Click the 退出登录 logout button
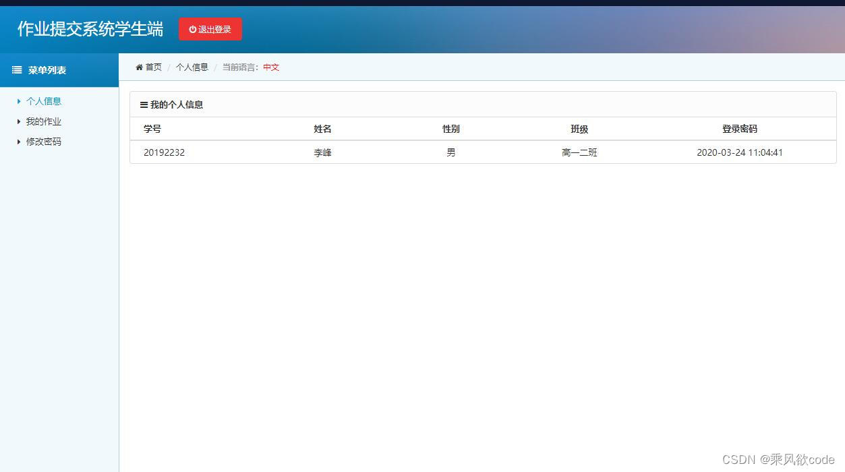Screen dimensions: 845x472 [210, 29]
